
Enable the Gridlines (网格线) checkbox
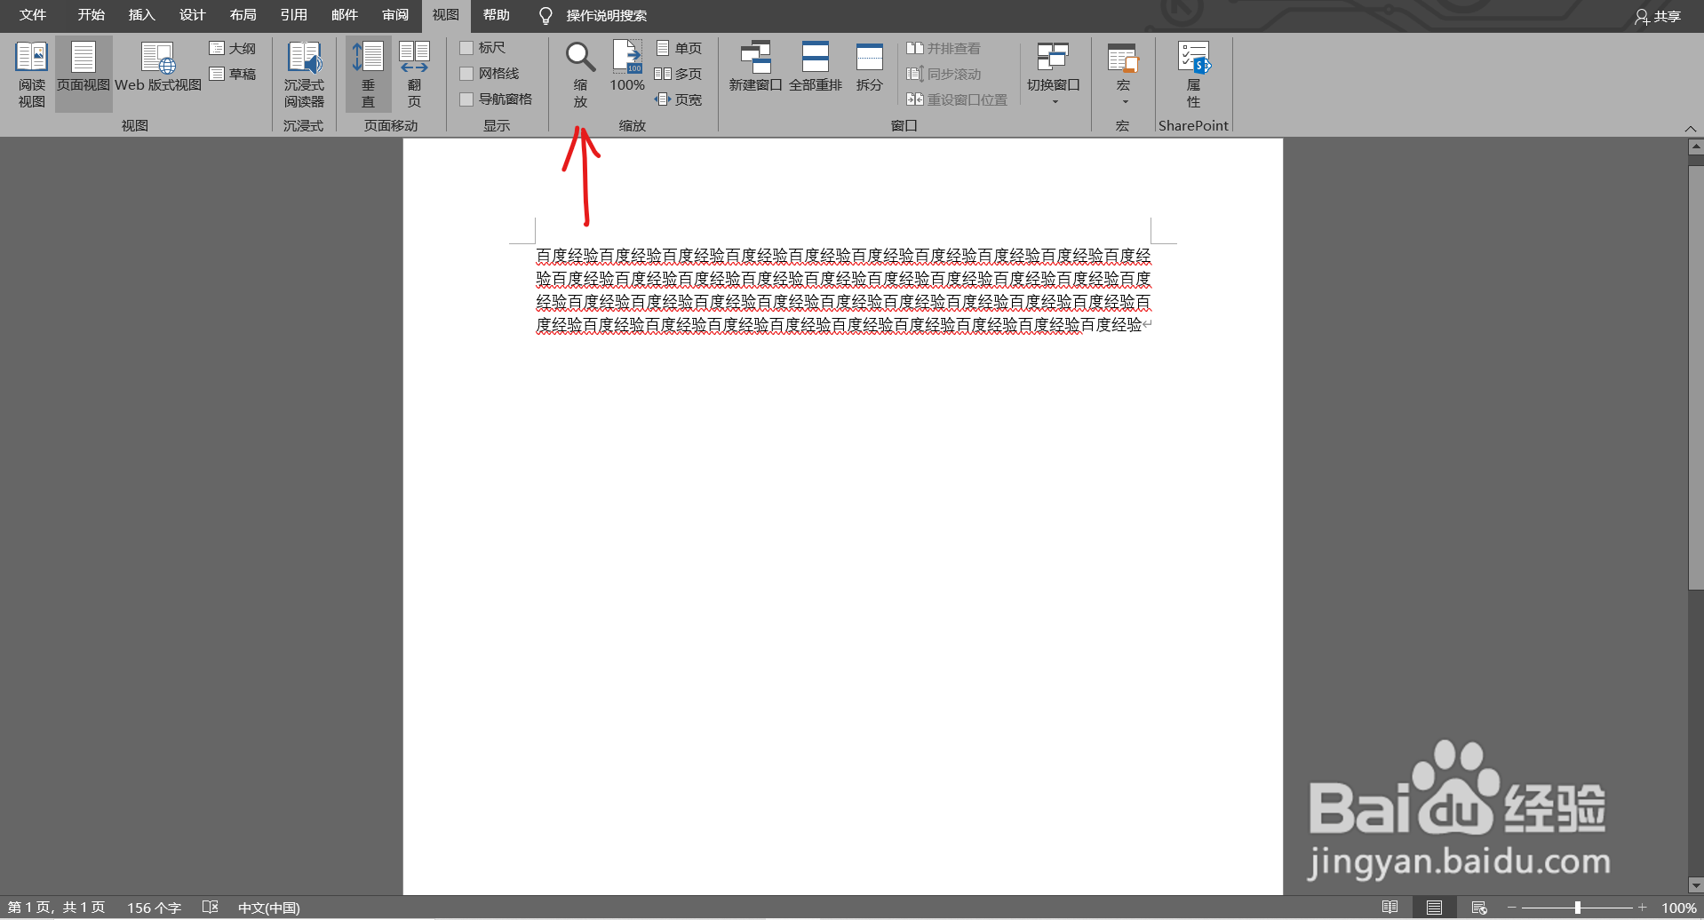pos(466,74)
